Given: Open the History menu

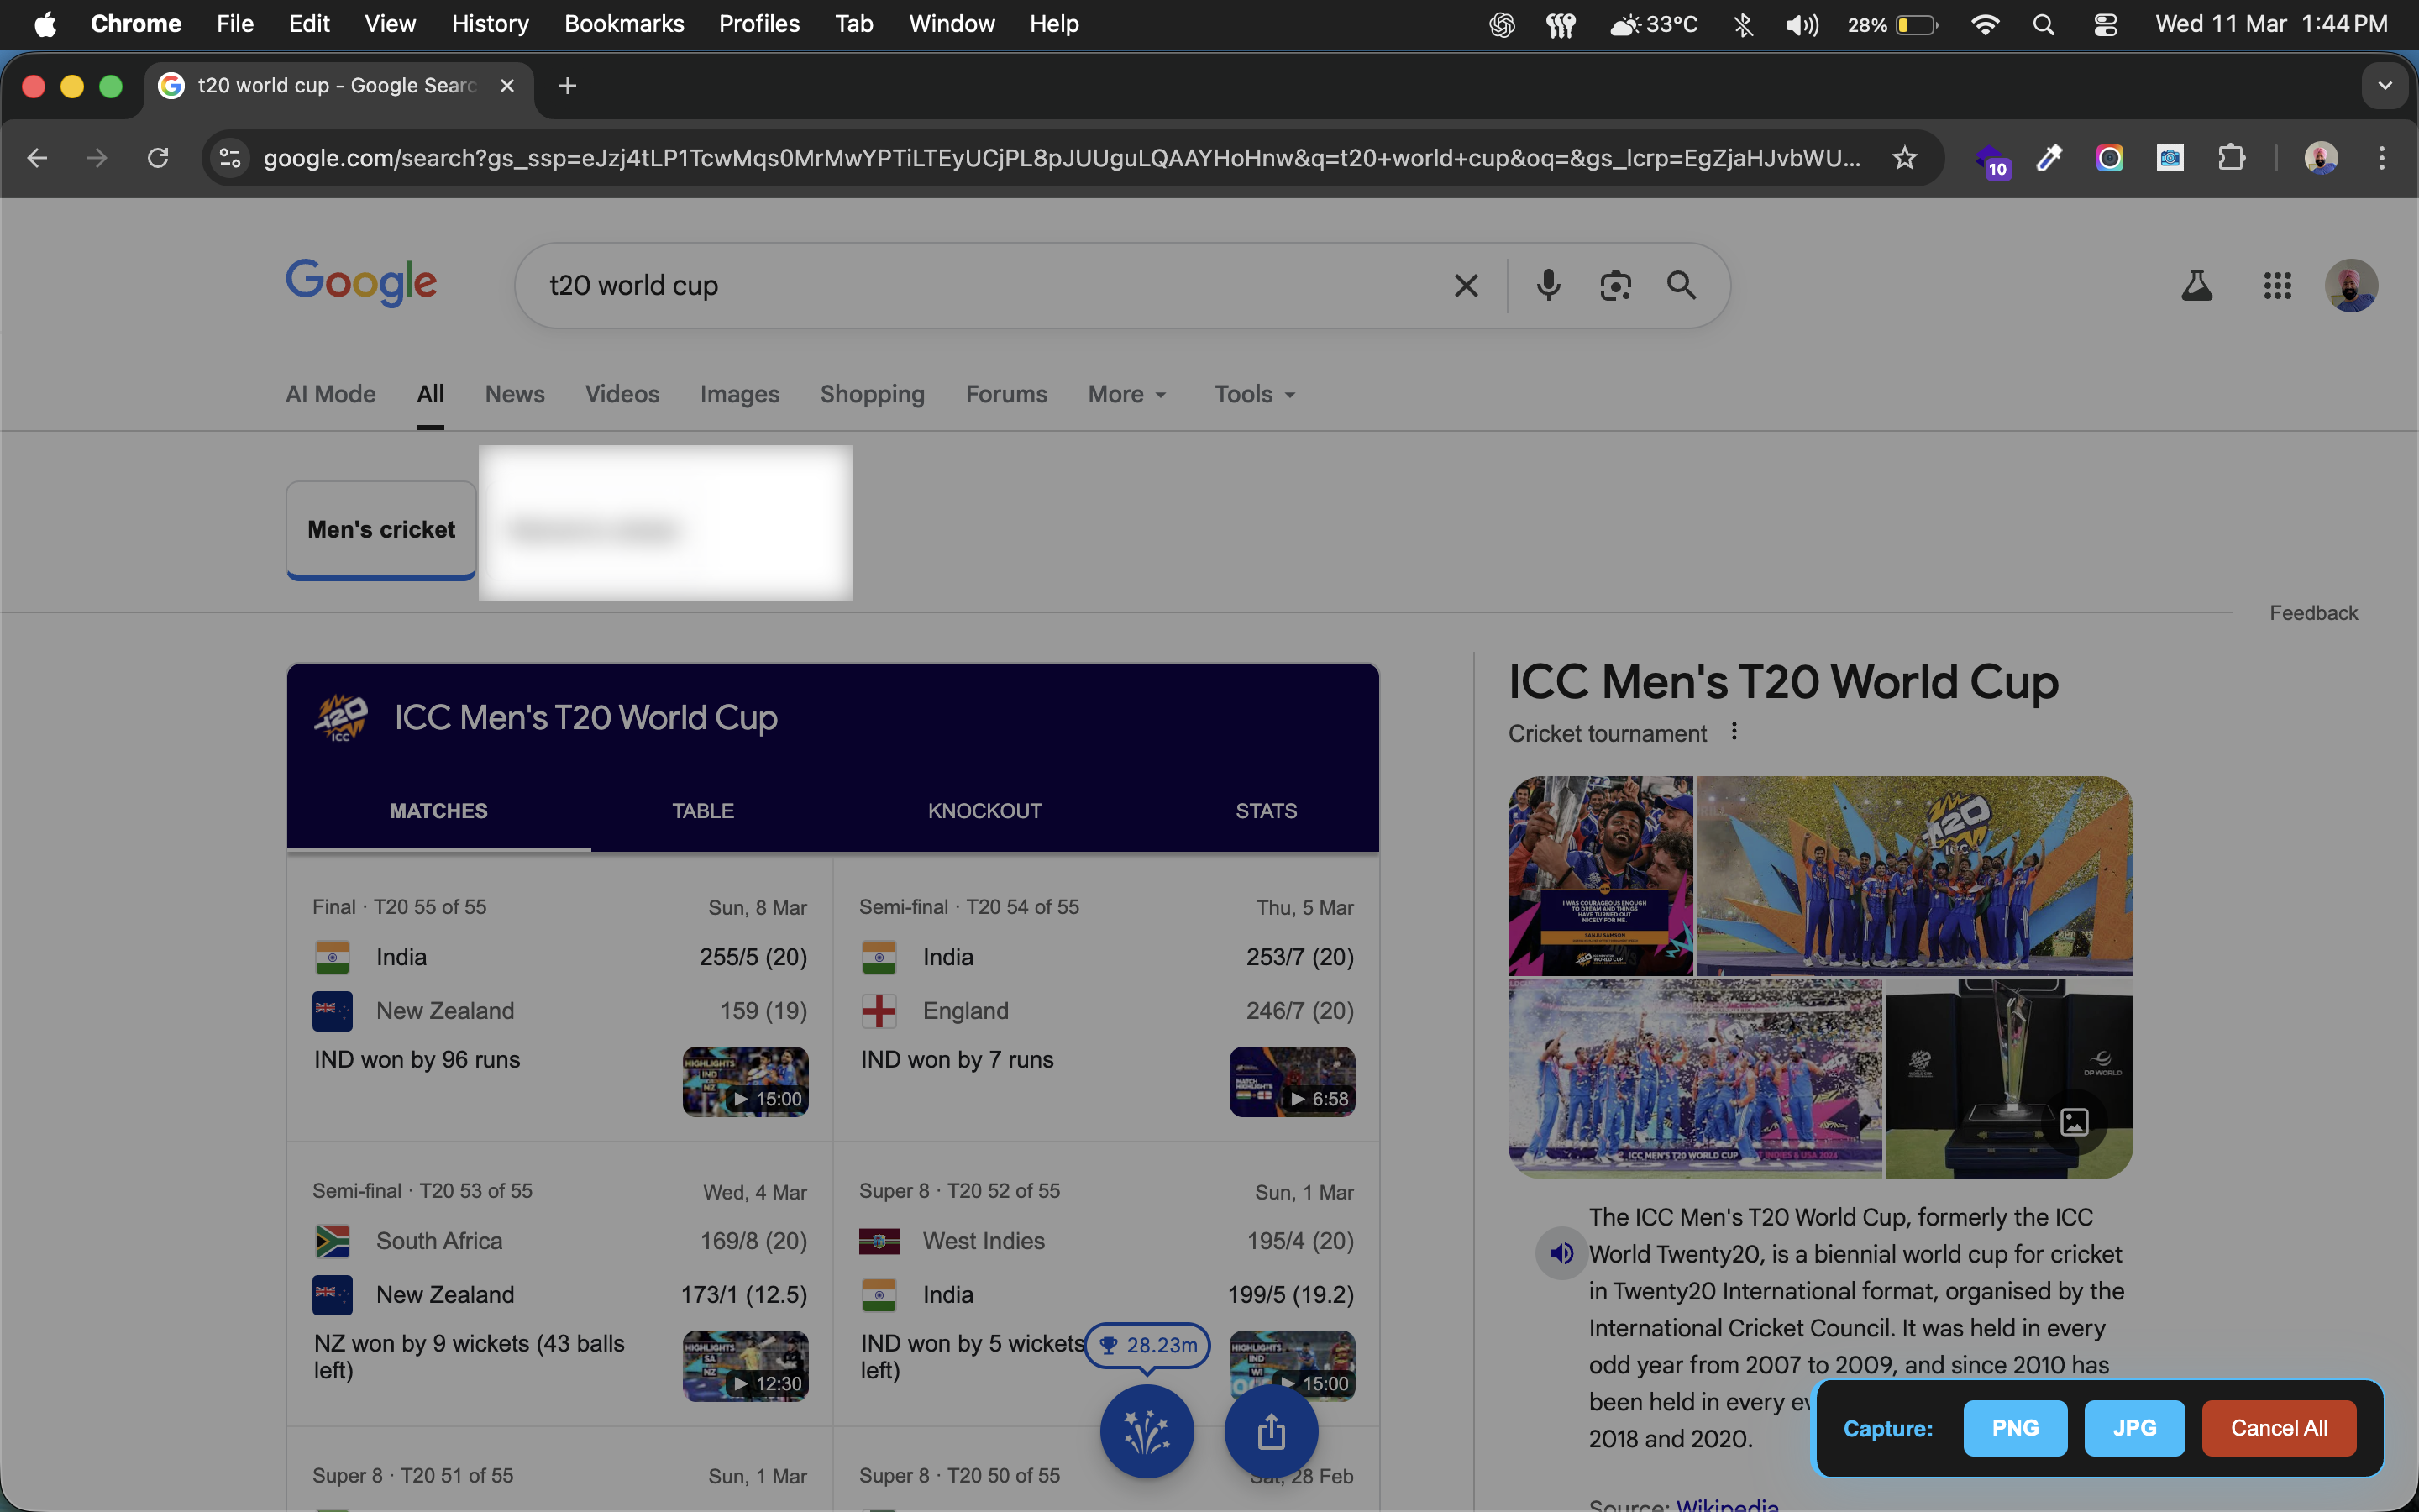Looking at the screenshot, I should [x=490, y=24].
